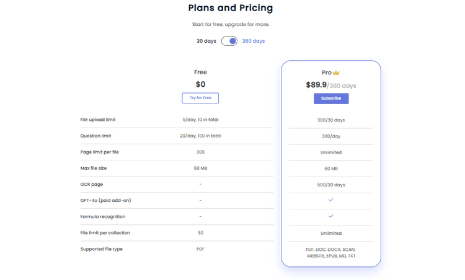Click the Try for Free button
This screenshot has width=465, height=280.
tap(200, 98)
